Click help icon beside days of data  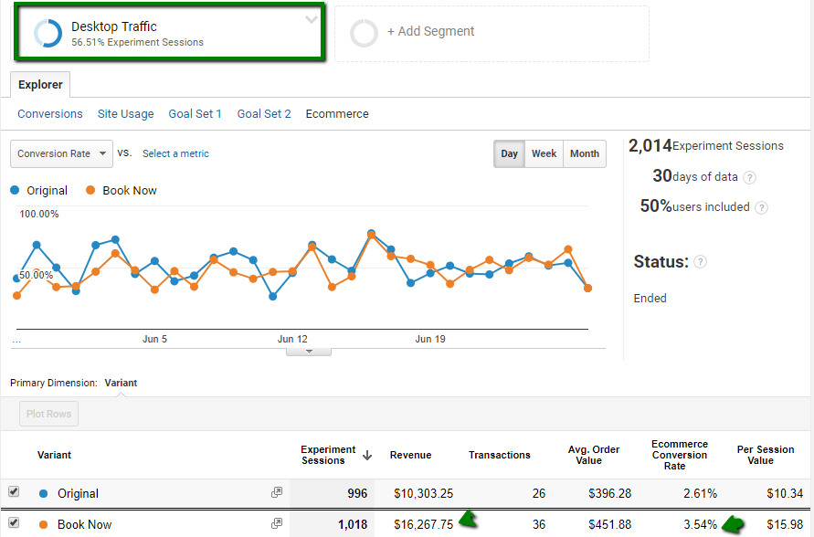pos(749,178)
